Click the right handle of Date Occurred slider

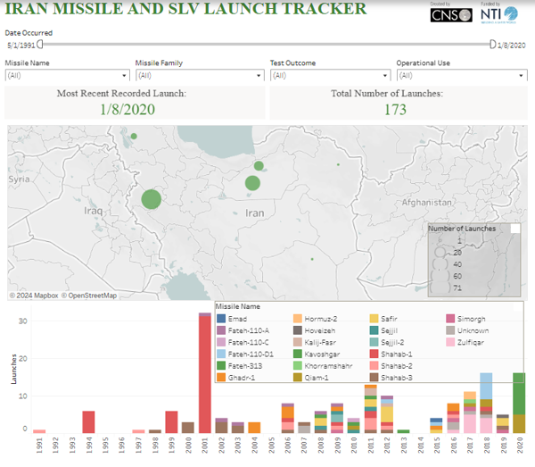pos(493,44)
